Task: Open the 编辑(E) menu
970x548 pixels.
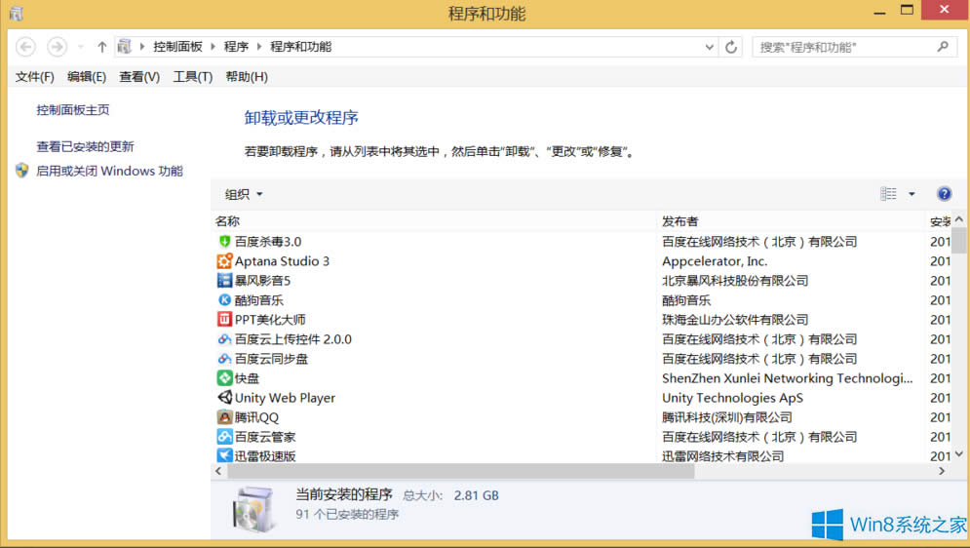Action: (87, 77)
